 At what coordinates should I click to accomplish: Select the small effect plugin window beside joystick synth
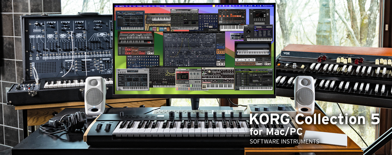coord(237,36)
